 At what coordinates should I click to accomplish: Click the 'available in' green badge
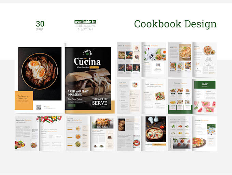[x=85, y=22]
